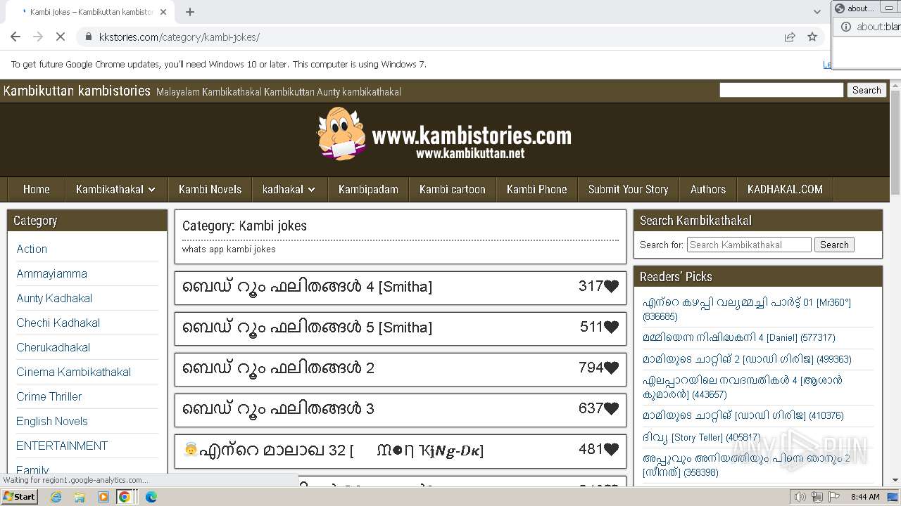Viewport: 901px width, 506px height.
Task: Open the volume control in system tray
Action: pos(800,497)
